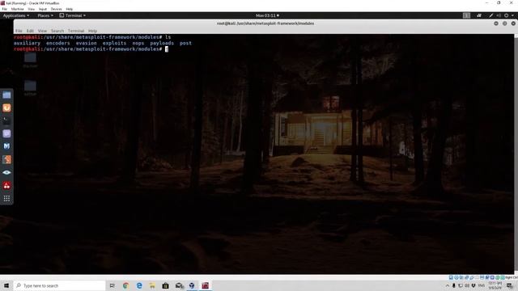
Task: Open VirtualBox View menu
Action: coord(31,9)
